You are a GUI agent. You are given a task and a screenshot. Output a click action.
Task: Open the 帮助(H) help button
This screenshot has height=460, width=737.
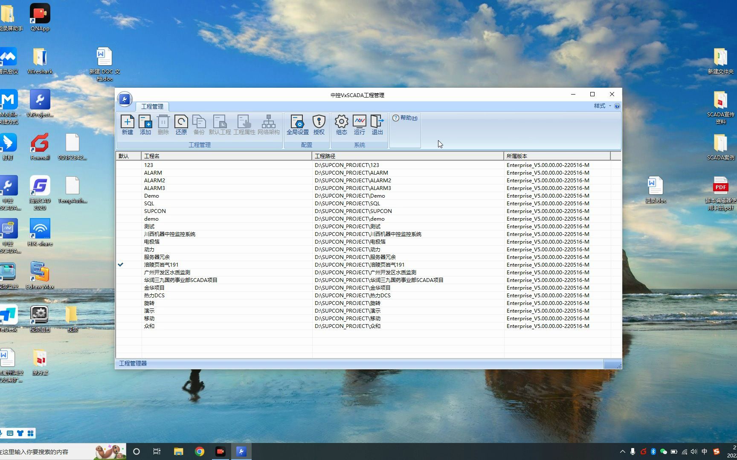(x=405, y=118)
